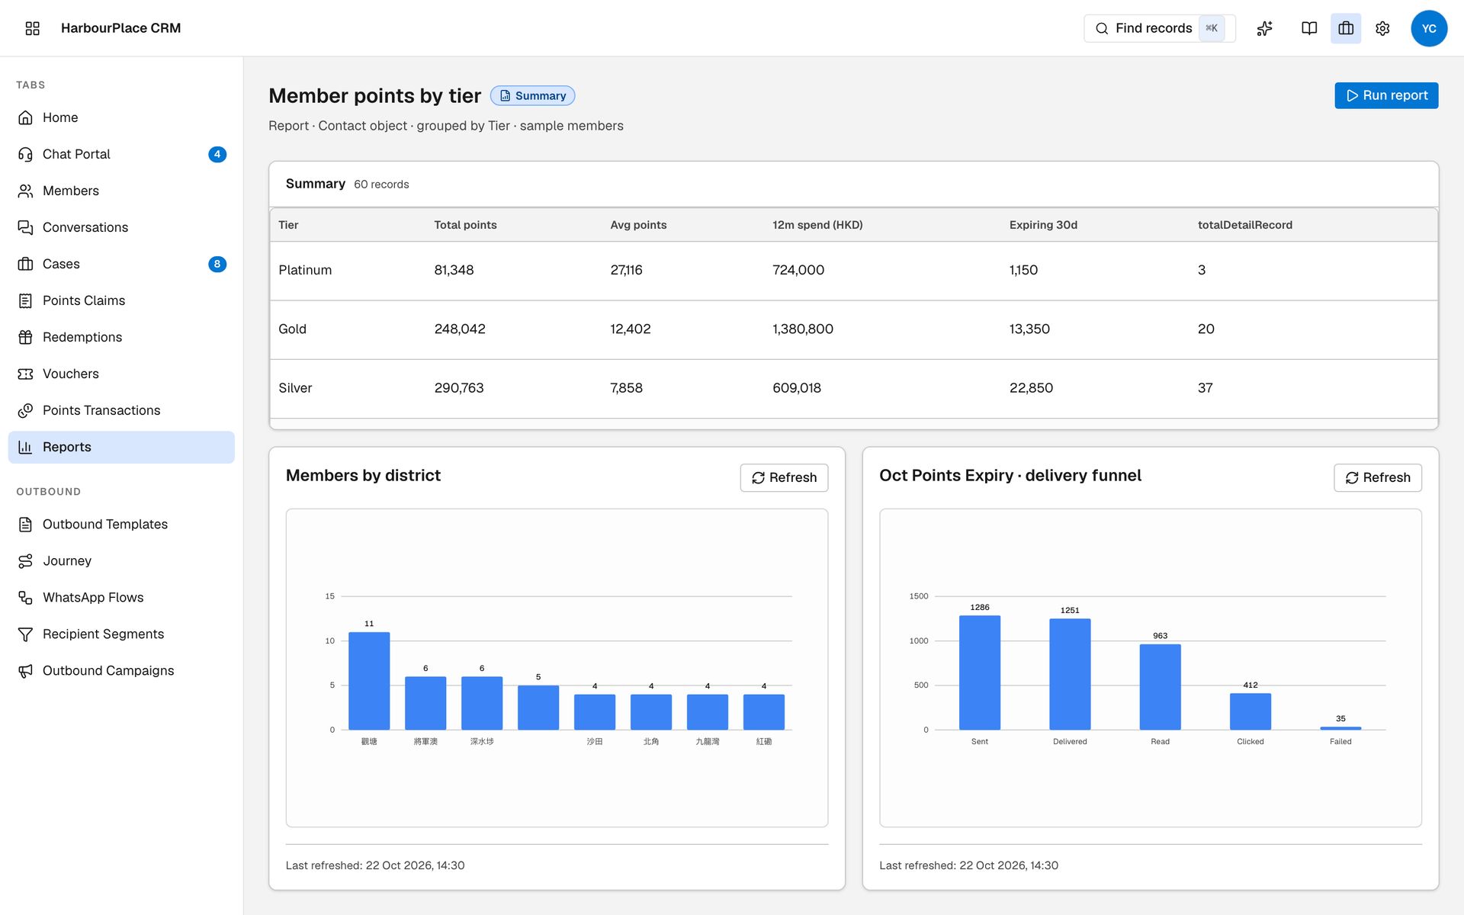1464x915 pixels.
Task: Click the Platinum tier row label
Action: tap(305, 270)
